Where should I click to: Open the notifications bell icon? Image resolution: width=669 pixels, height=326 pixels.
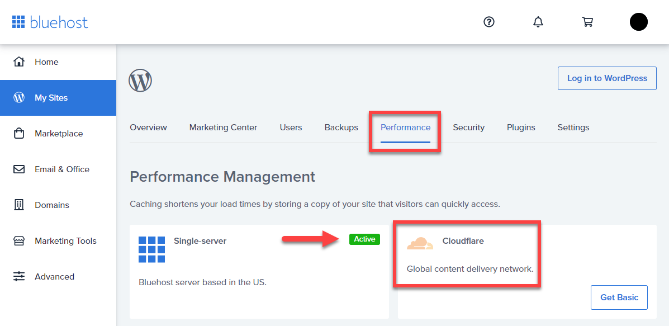coord(538,22)
